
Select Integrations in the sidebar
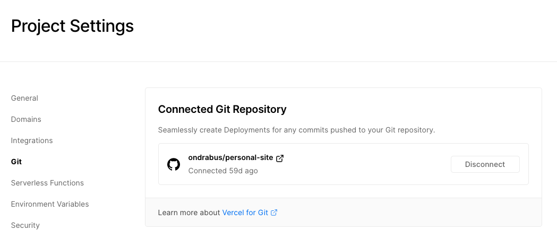coord(32,140)
